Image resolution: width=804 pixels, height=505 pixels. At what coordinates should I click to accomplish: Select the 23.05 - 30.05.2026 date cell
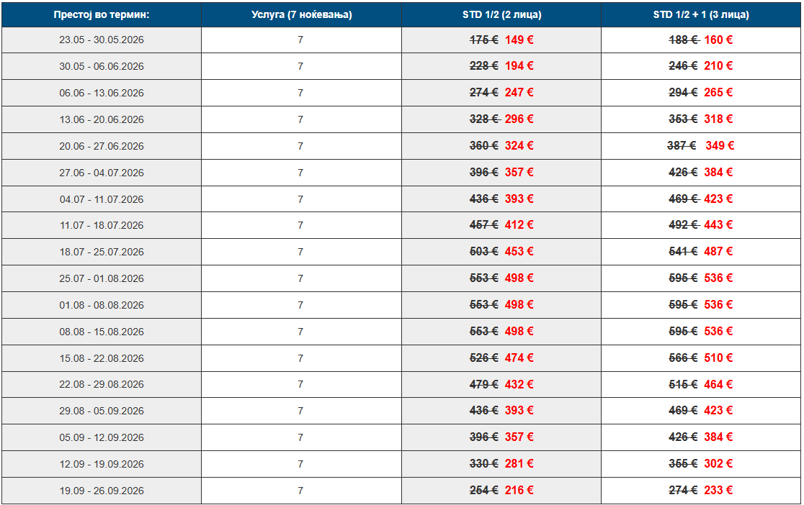(x=102, y=40)
